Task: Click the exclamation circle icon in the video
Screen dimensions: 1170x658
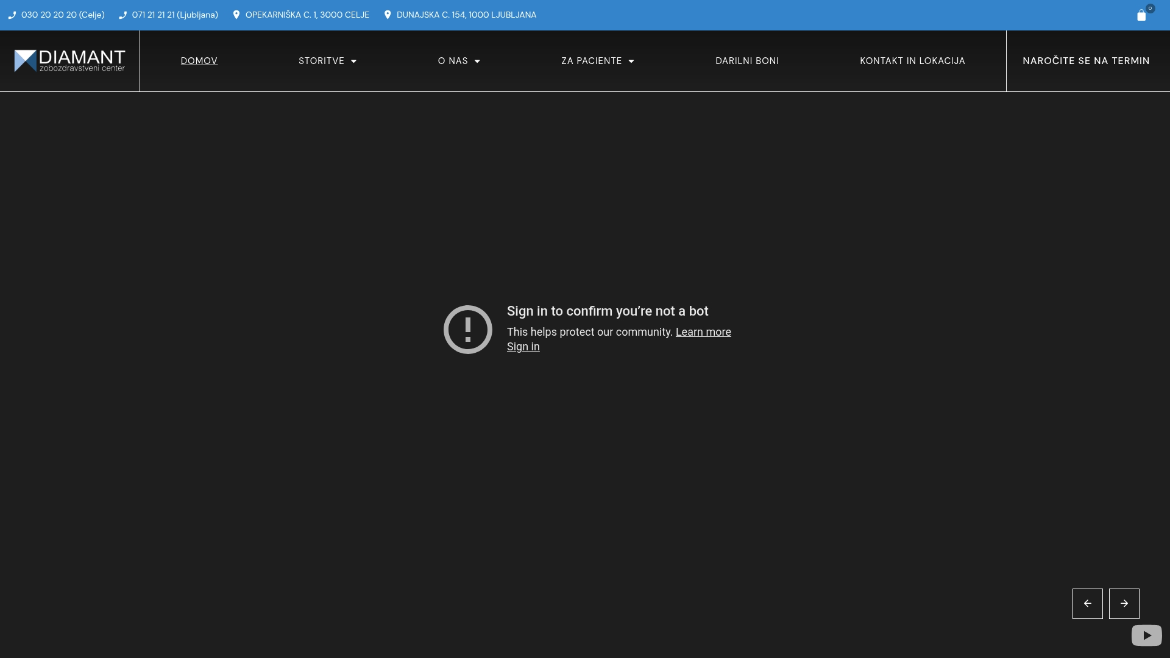Action: pyautogui.click(x=467, y=330)
